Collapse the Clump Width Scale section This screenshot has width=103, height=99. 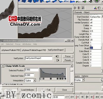(x=3, y=66)
